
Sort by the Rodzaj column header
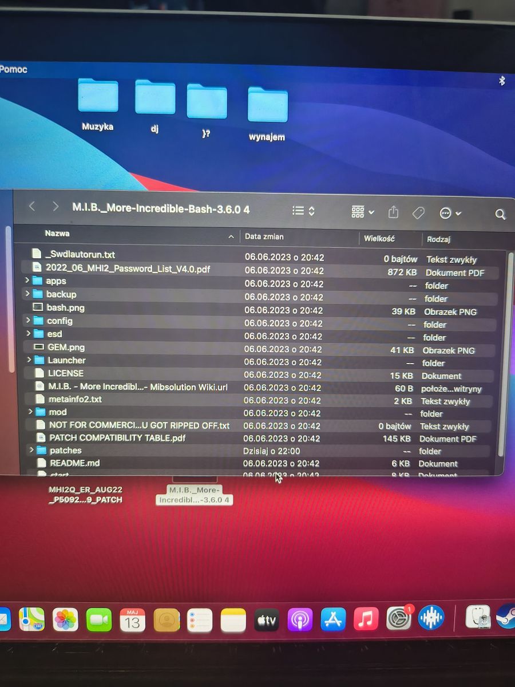pos(438,239)
